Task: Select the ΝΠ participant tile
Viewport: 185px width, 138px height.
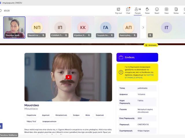Action: click(37, 28)
